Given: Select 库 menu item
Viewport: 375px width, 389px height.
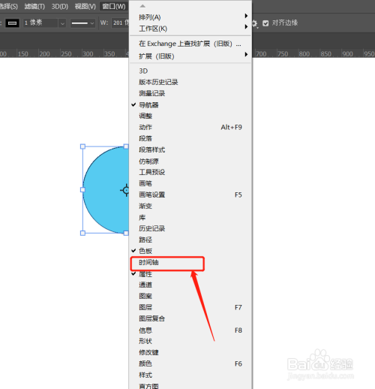Looking at the screenshot, I should (190, 217).
